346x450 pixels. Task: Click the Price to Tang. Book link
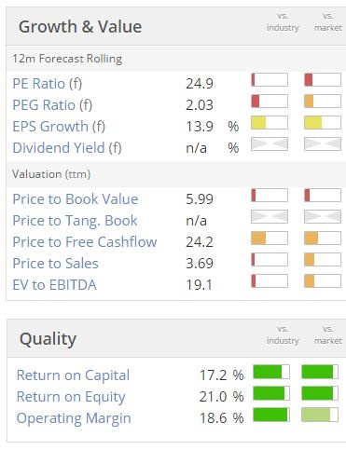[x=75, y=221]
